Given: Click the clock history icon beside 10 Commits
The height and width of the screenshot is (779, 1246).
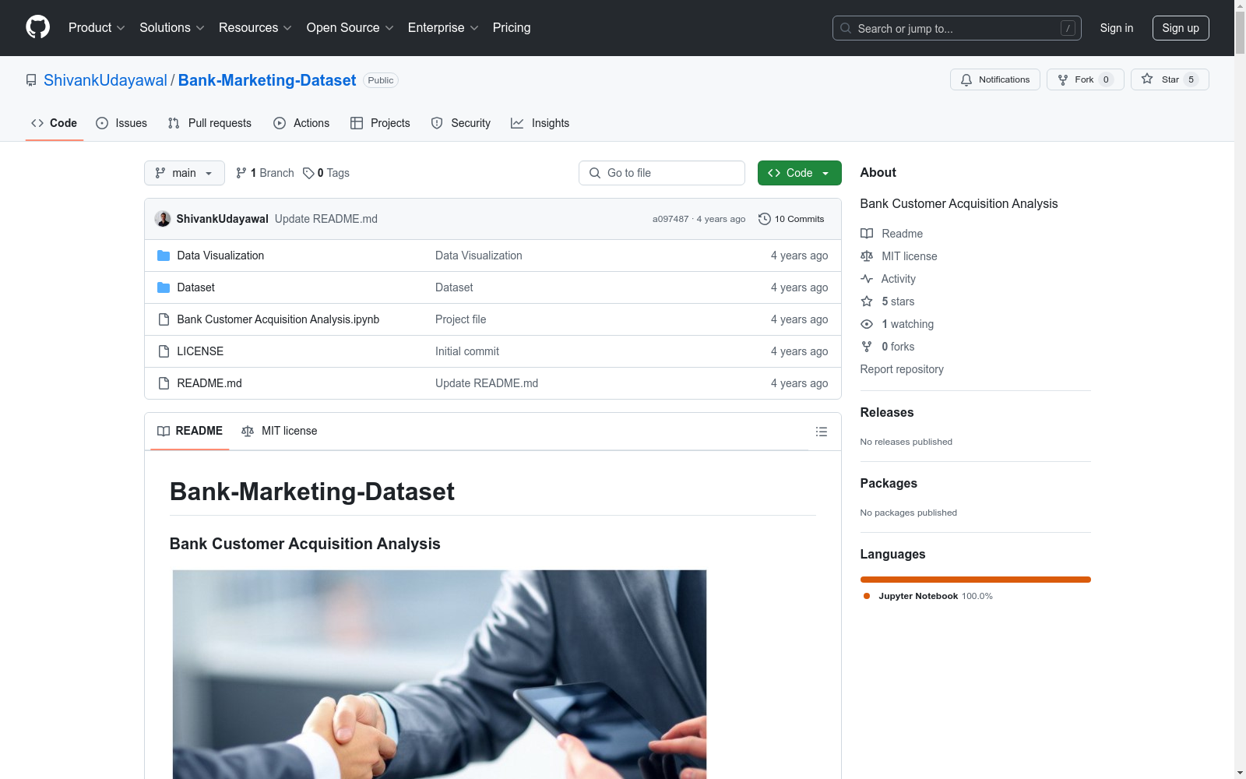Looking at the screenshot, I should click(x=765, y=219).
